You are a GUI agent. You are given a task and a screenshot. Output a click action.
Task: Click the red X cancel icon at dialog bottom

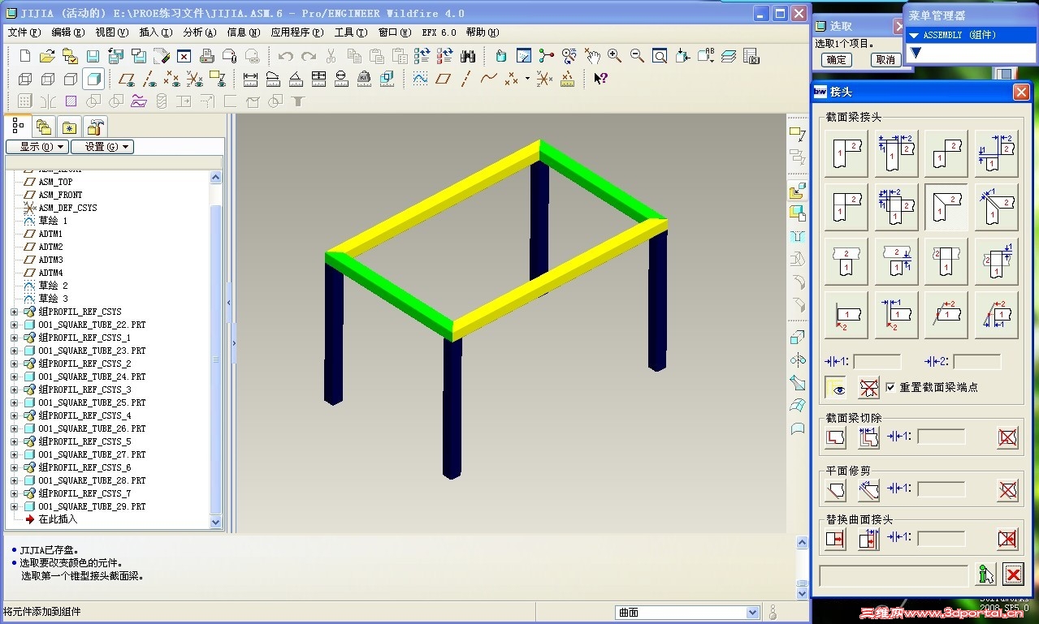(x=1013, y=575)
